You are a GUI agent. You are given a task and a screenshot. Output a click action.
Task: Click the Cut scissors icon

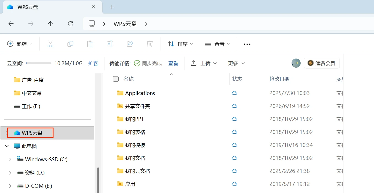coord(50,44)
